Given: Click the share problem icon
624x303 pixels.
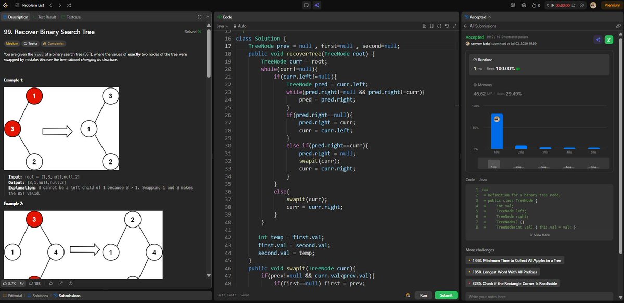Looking at the screenshot, I should (60, 284).
